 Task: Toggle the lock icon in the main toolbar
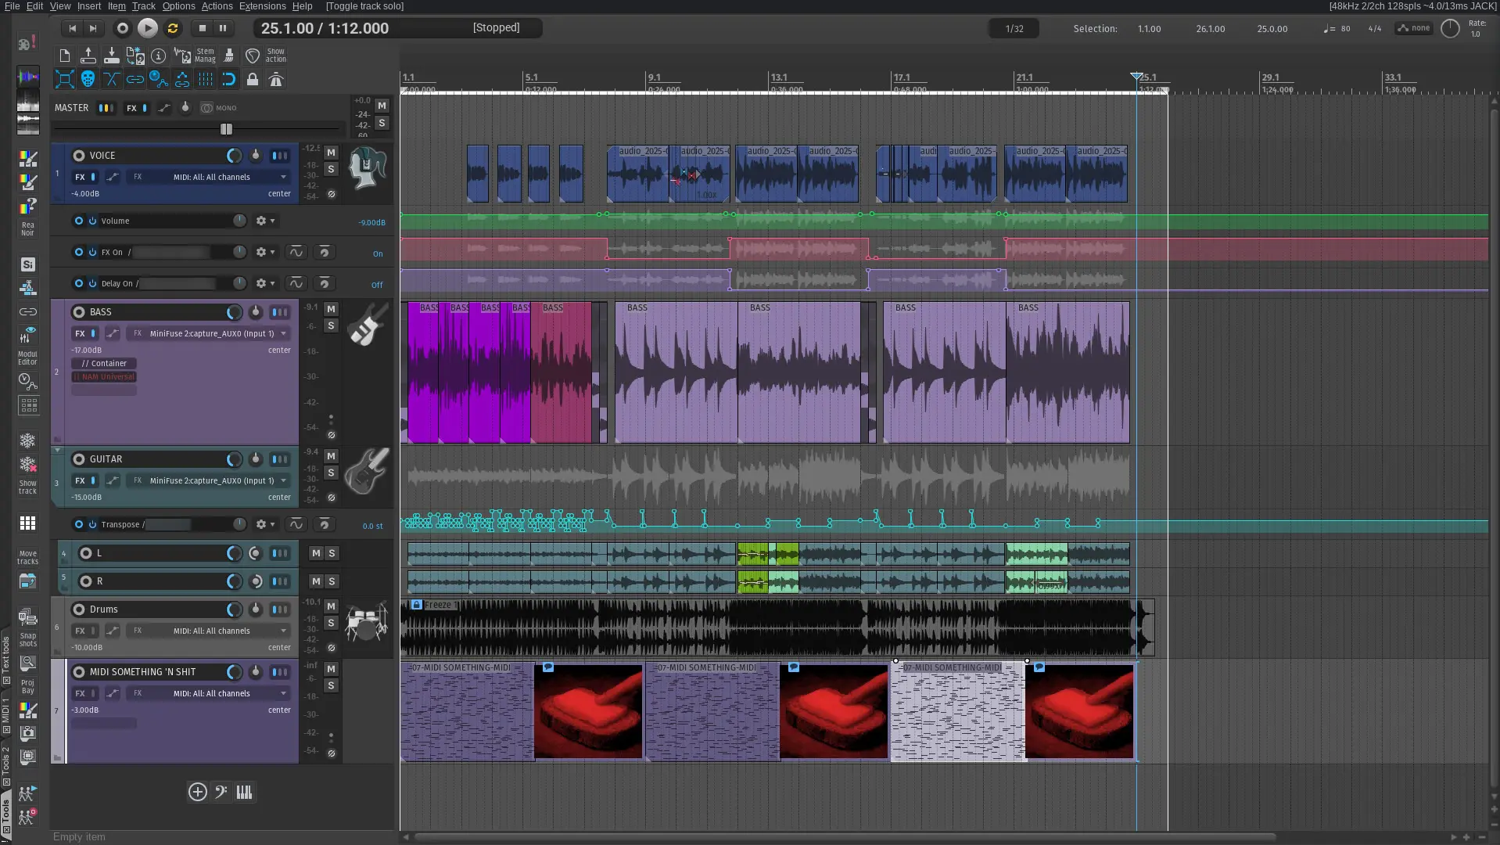253,79
